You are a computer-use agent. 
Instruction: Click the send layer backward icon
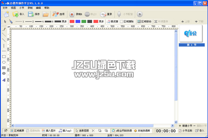106,131
